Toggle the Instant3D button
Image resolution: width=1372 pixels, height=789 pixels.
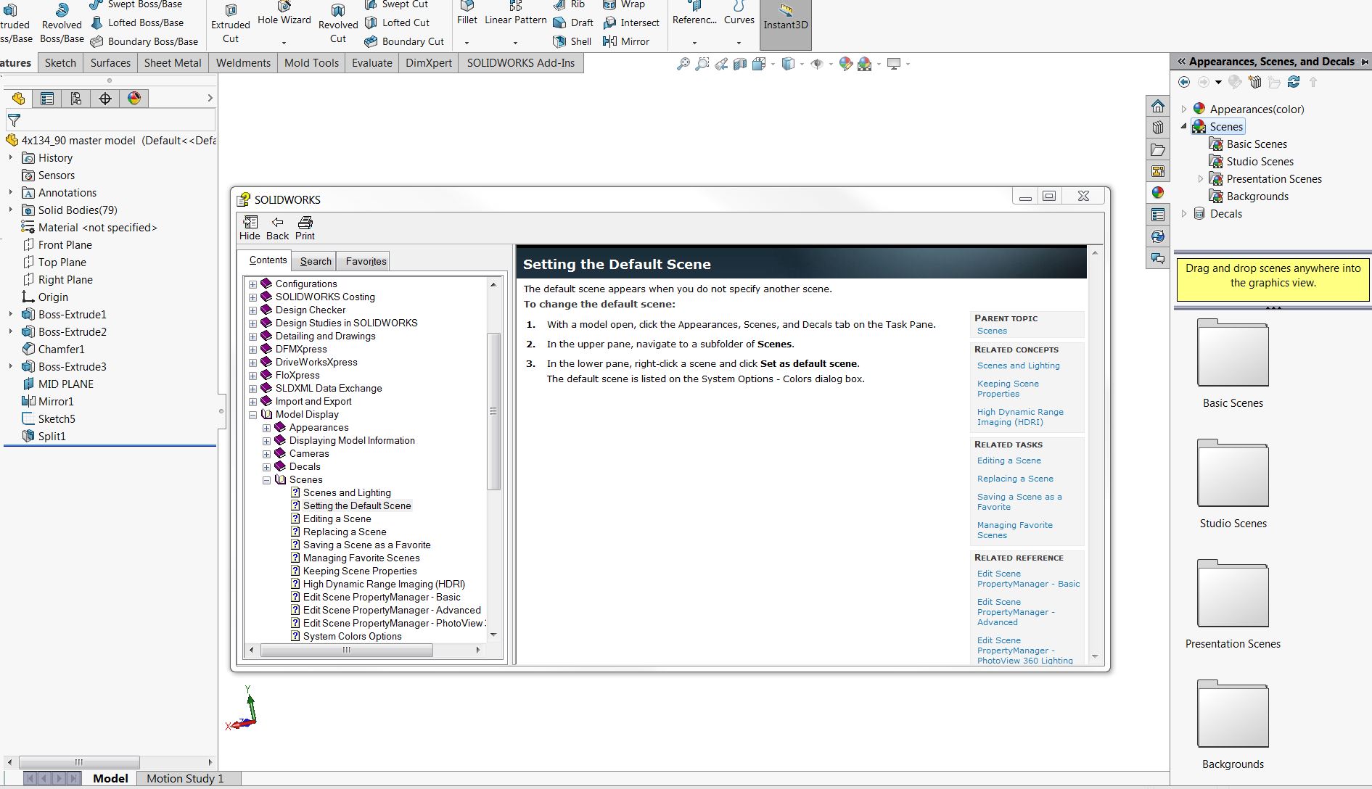tap(785, 17)
